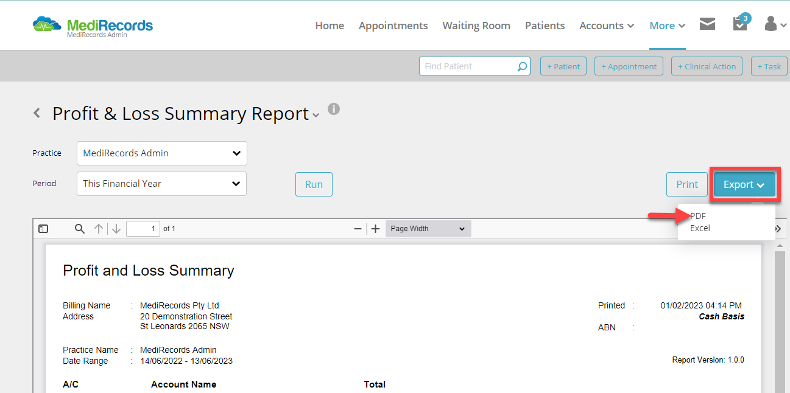Click the printed timestamp 01/02/2023 04:14 PM
790x393 pixels.
701,305
